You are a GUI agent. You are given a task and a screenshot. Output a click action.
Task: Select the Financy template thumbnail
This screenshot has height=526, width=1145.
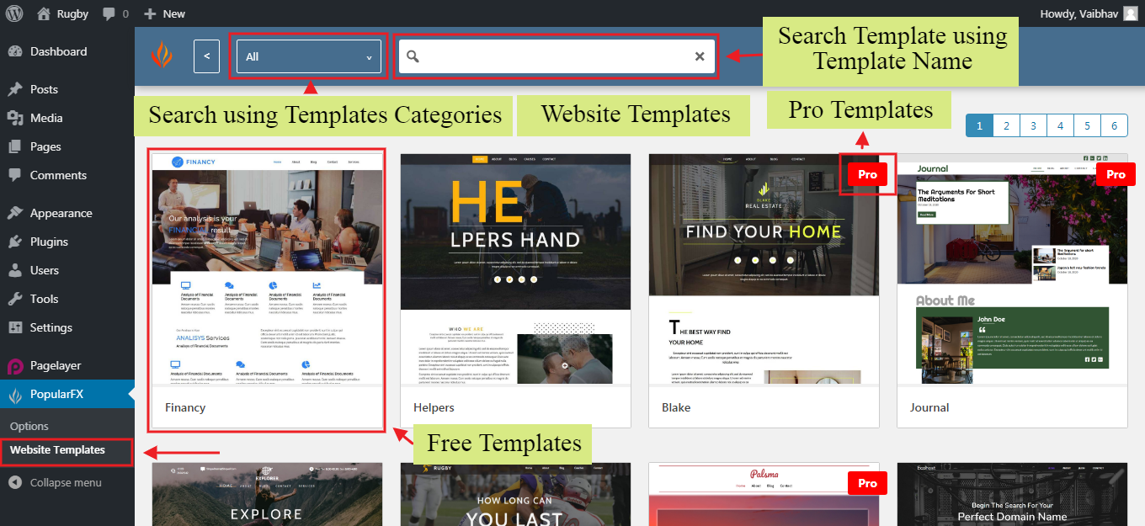[267, 269]
